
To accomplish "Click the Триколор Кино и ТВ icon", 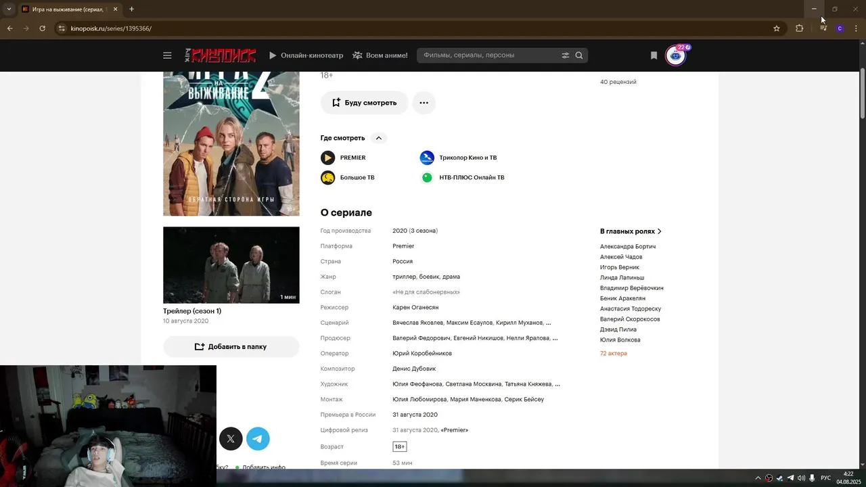I will click(x=427, y=158).
